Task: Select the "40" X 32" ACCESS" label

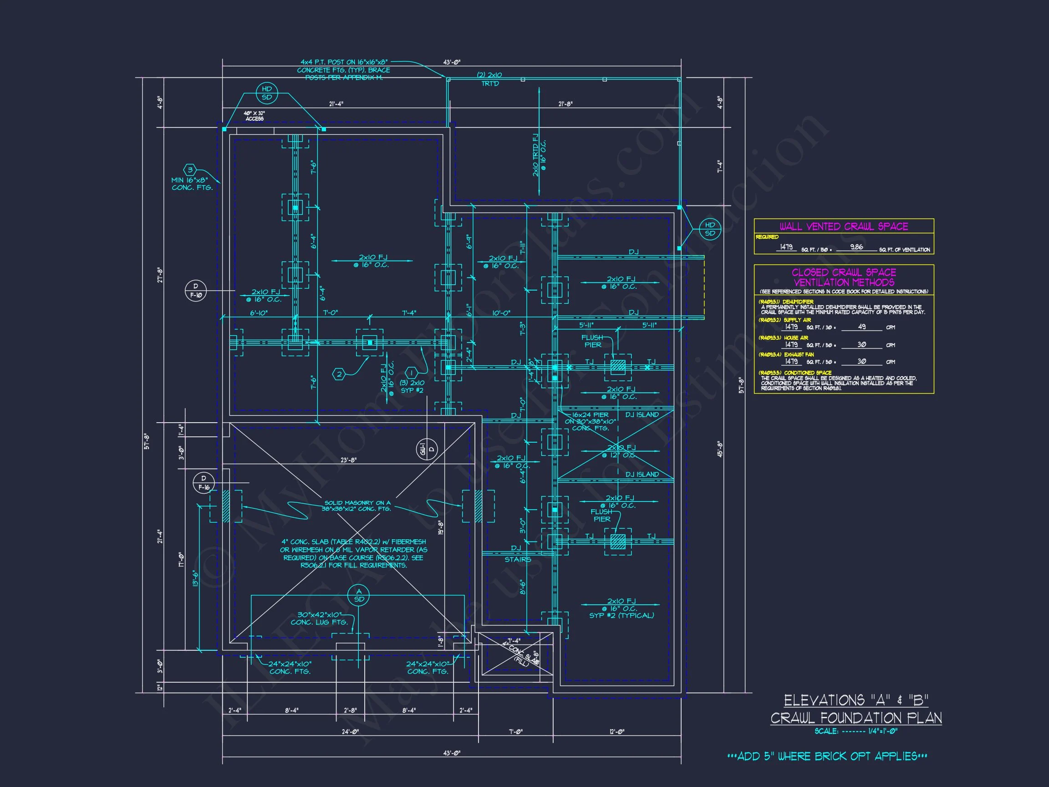Action: [255, 116]
